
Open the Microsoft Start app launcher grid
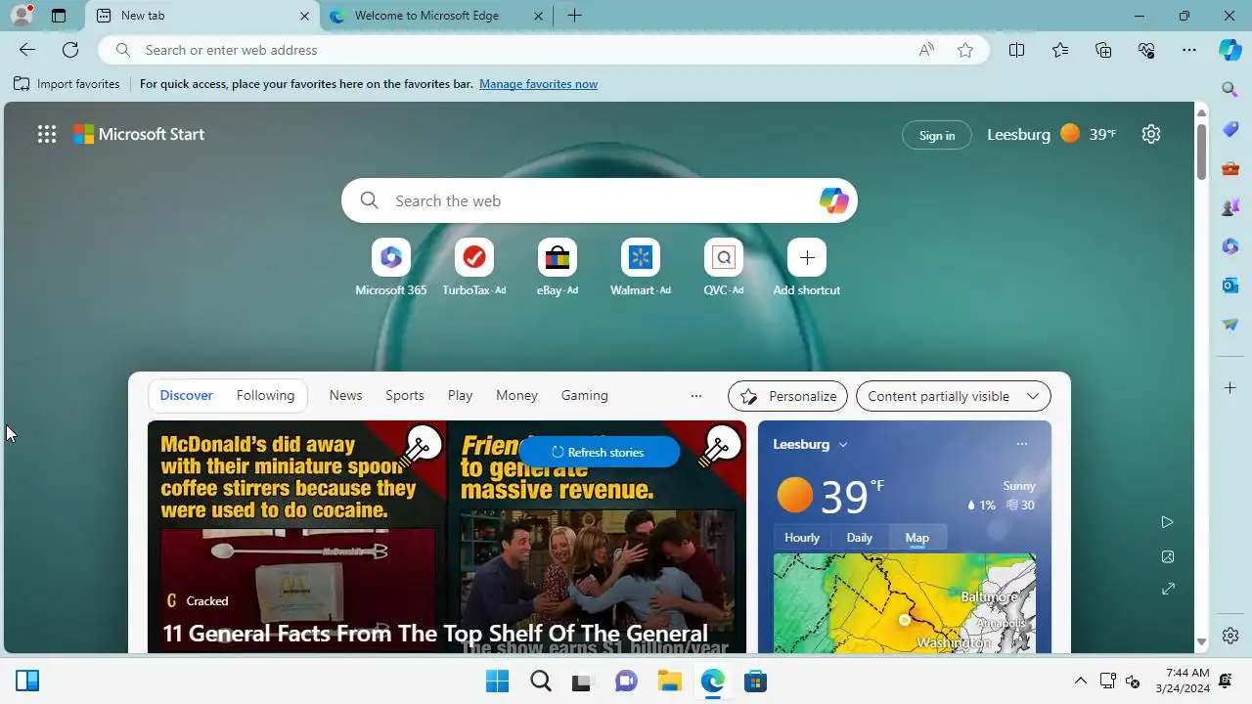[47, 135]
